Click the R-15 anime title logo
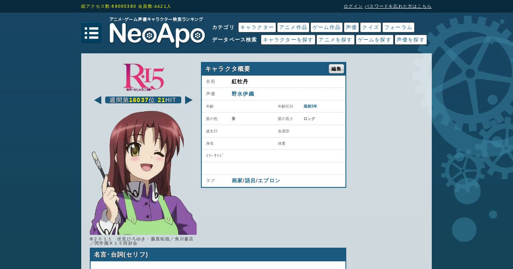 (x=143, y=77)
